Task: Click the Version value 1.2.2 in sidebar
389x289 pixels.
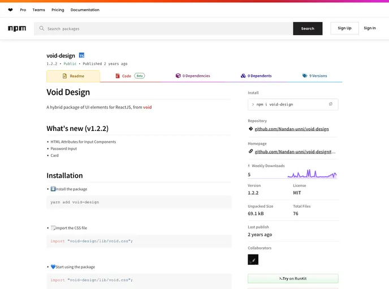Action: coord(253,192)
